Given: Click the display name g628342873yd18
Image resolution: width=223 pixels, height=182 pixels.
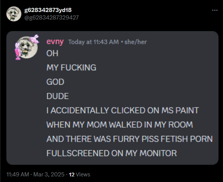Looking at the screenshot, I should click(48, 10).
